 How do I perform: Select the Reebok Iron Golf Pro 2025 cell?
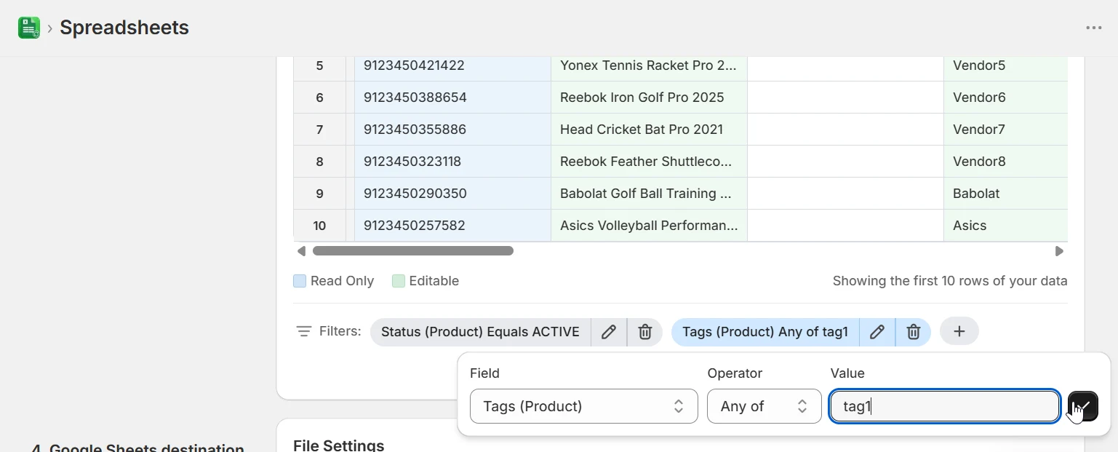[x=649, y=98]
